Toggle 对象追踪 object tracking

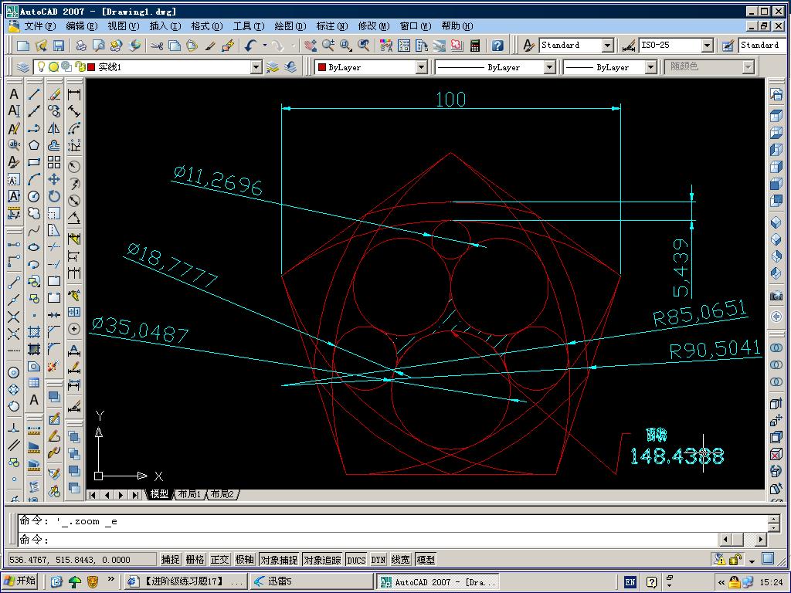pyautogui.click(x=322, y=559)
